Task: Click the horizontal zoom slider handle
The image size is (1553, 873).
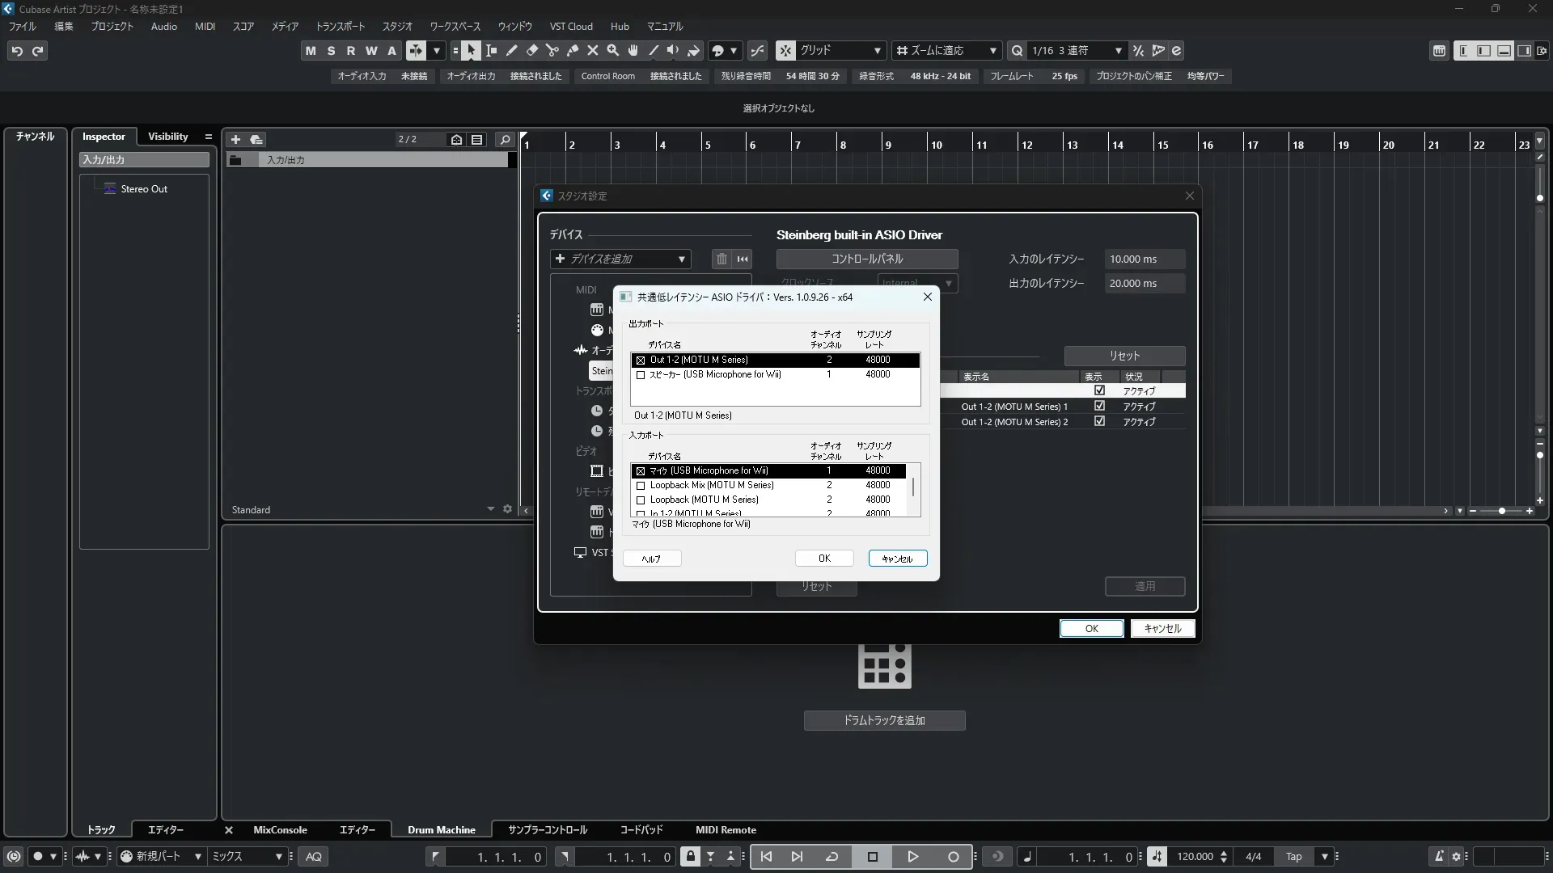Action: (1501, 511)
